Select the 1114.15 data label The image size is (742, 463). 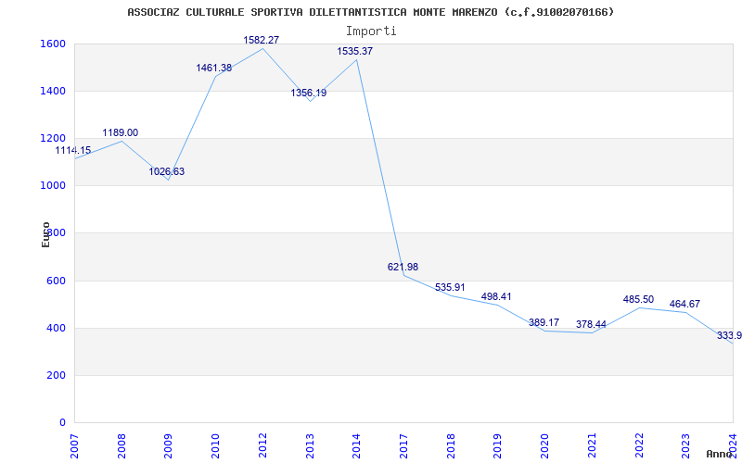[73, 150]
